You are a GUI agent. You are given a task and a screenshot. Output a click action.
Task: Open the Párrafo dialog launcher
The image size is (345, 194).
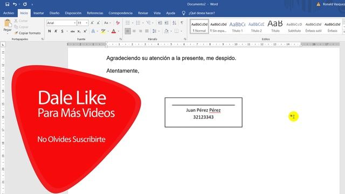pos(185,39)
